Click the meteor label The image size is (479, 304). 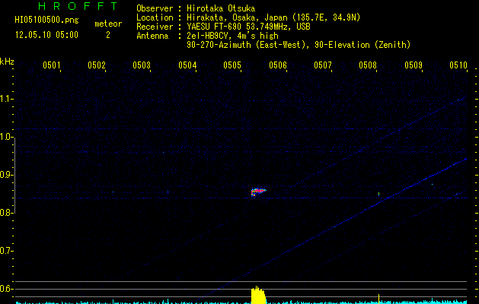pyautogui.click(x=108, y=24)
